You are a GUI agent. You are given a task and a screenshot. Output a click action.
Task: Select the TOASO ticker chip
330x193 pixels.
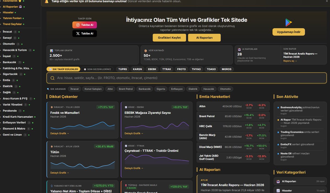coord(211,69)
